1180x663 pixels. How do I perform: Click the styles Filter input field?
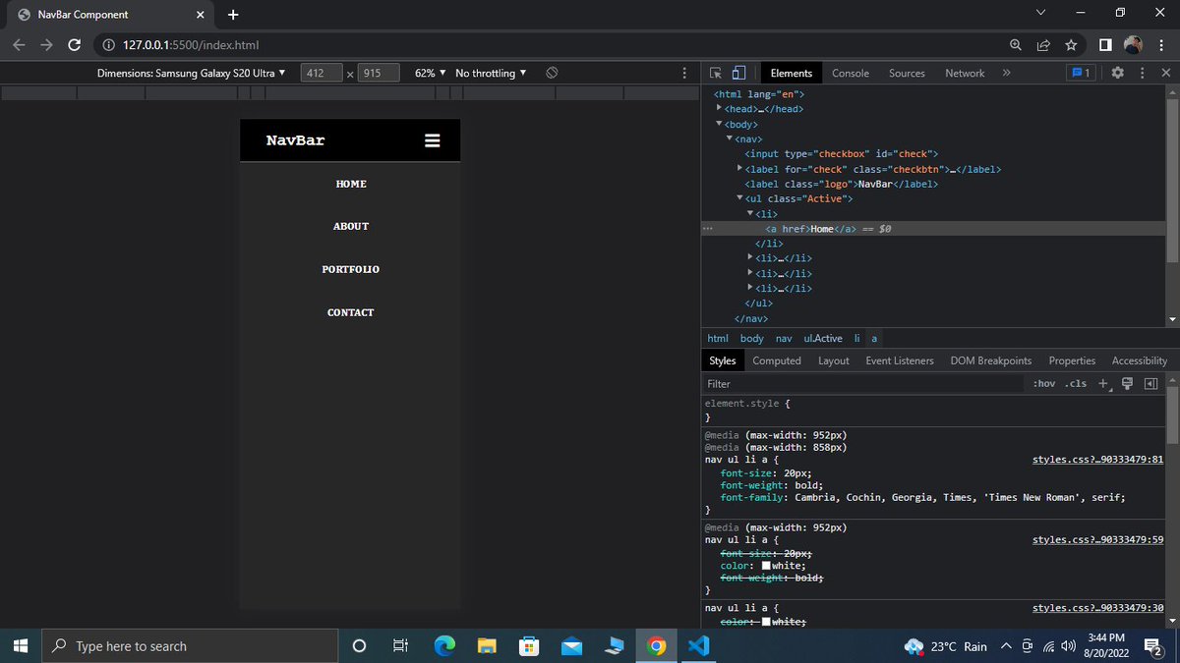click(x=865, y=384)
